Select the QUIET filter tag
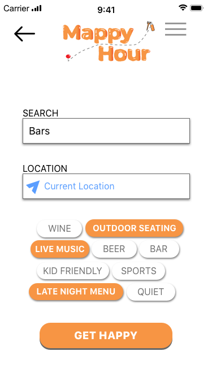This screenshot has width=212, height=377. click(151, 292)
